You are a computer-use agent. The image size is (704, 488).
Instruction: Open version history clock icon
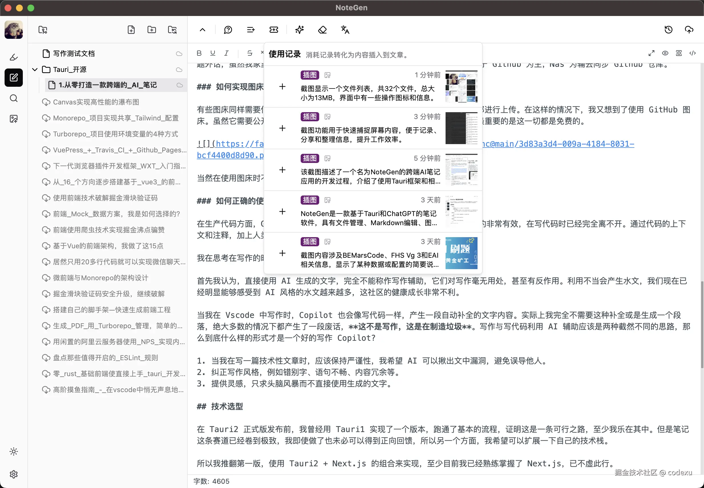pos(668,30)
